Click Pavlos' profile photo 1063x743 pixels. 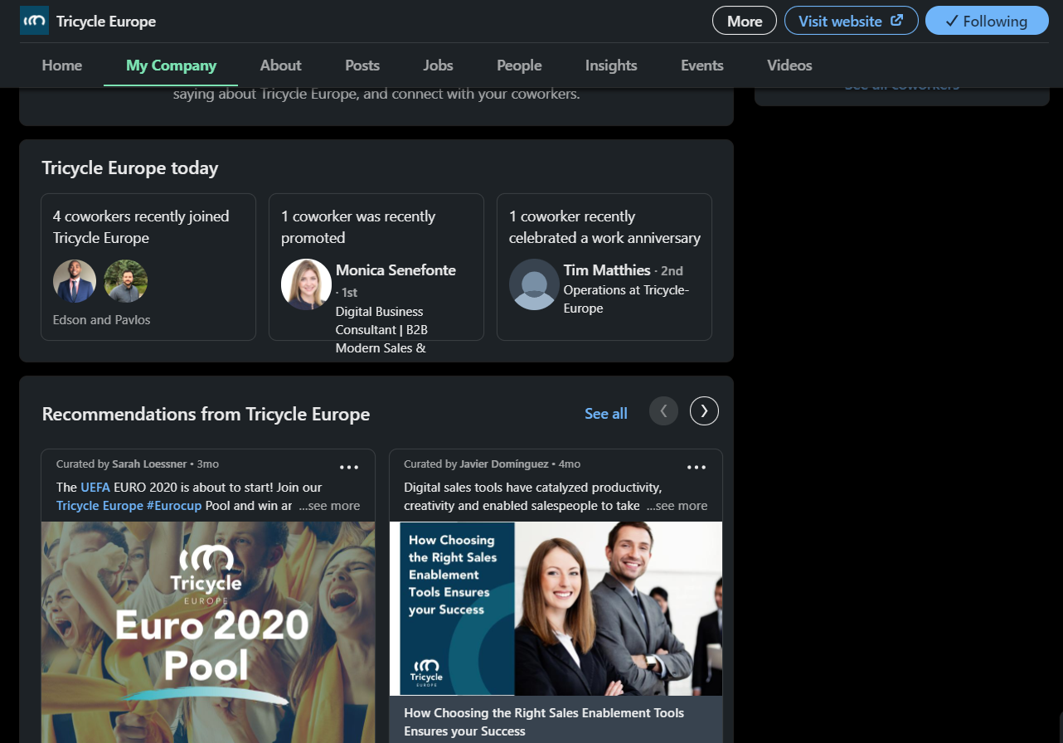(125, 280)
